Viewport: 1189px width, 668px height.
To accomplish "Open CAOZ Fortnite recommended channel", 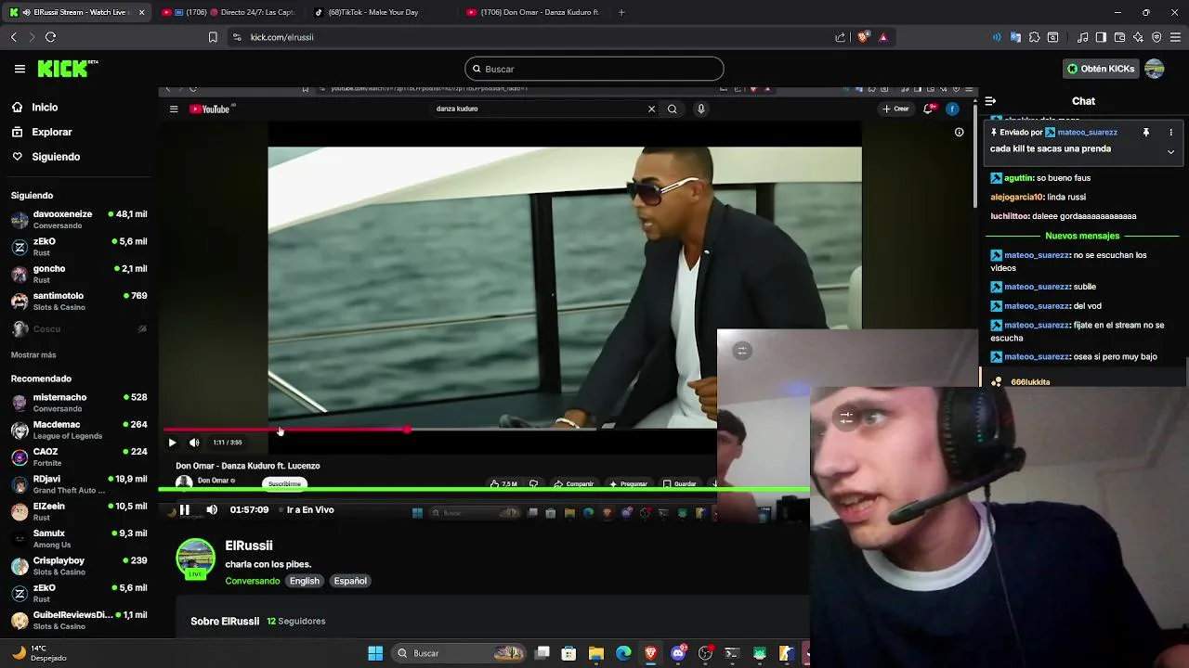I will tap(79, 456).
